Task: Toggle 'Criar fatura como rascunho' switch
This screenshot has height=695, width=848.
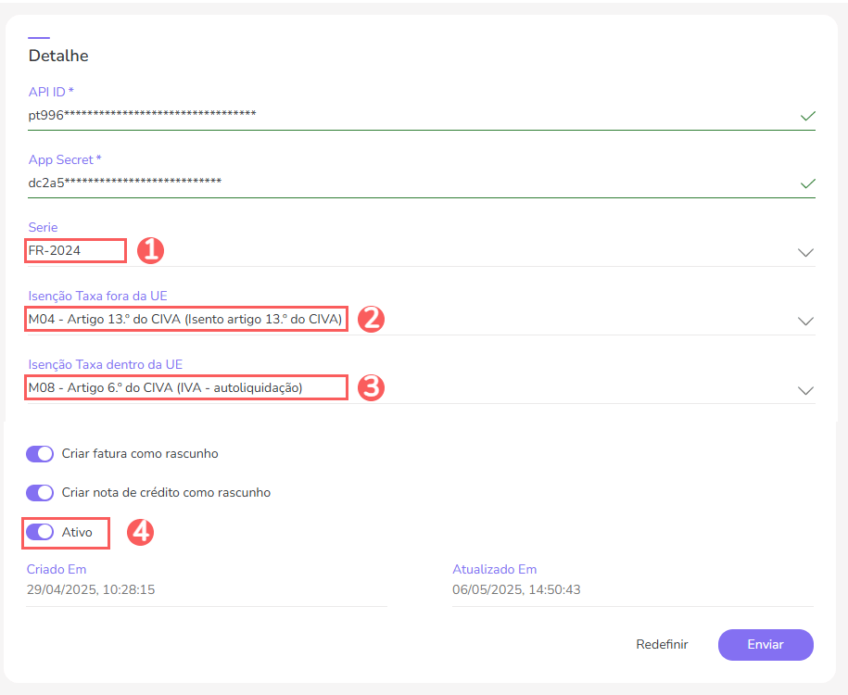Action: tap(40, 454)
